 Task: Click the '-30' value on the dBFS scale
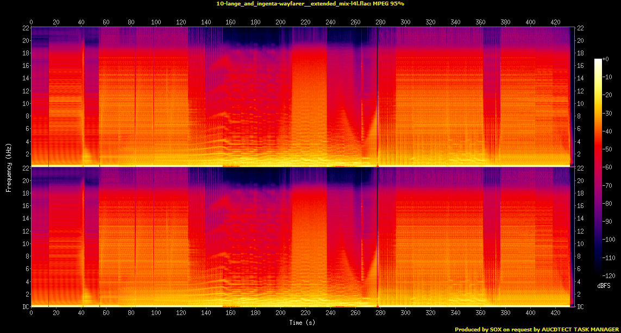tap(607, 113)
